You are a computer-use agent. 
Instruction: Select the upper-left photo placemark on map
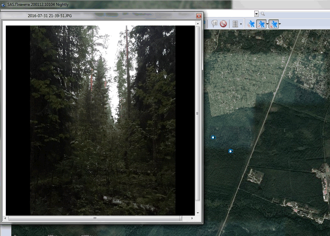click(x=213, y=137)
